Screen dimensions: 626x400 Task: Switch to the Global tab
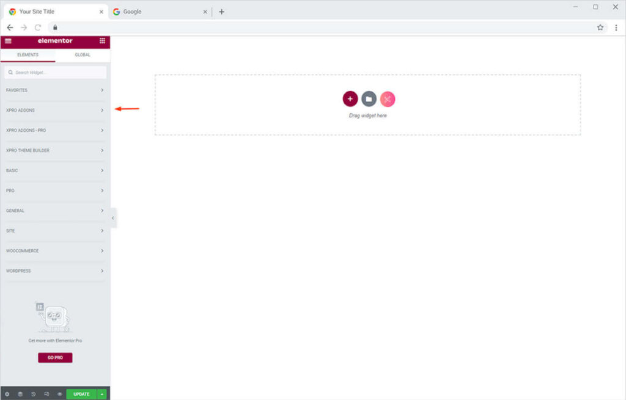point(83,55)
